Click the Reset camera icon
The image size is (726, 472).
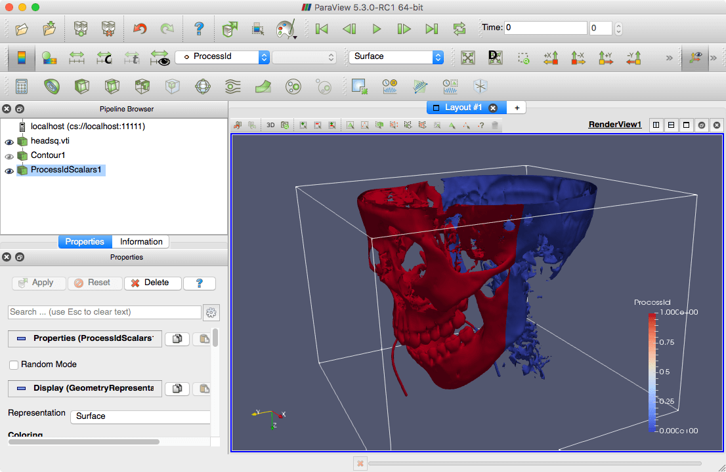coord(467,57)
